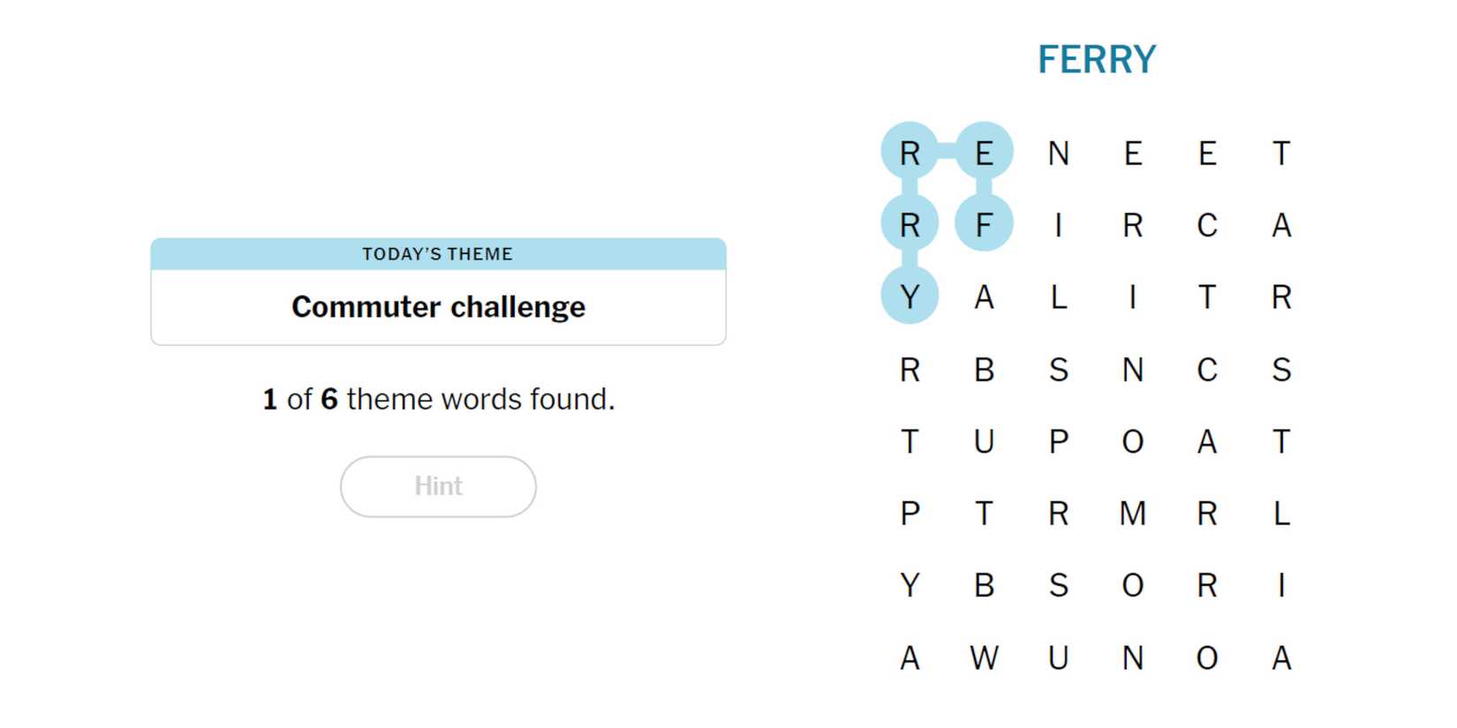The height and width of the screenshot is (728, 1457).
Task: Select letter N in the top row
Action: [x=1058, y=153]
